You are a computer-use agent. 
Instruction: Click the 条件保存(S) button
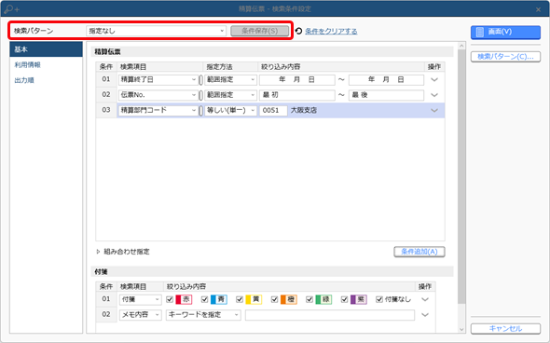click(259, 31)
